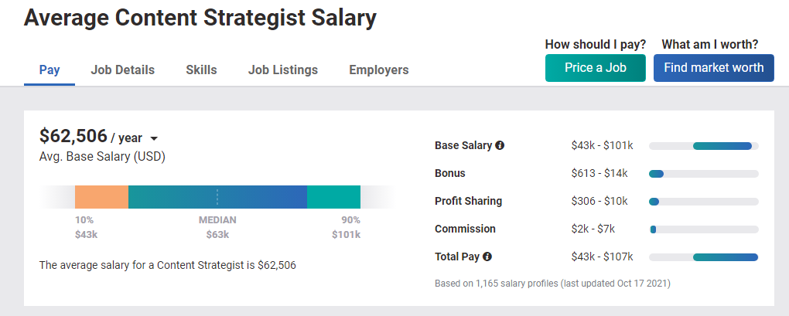Click the Average Content Strategist Salary heading

point(200,18)
